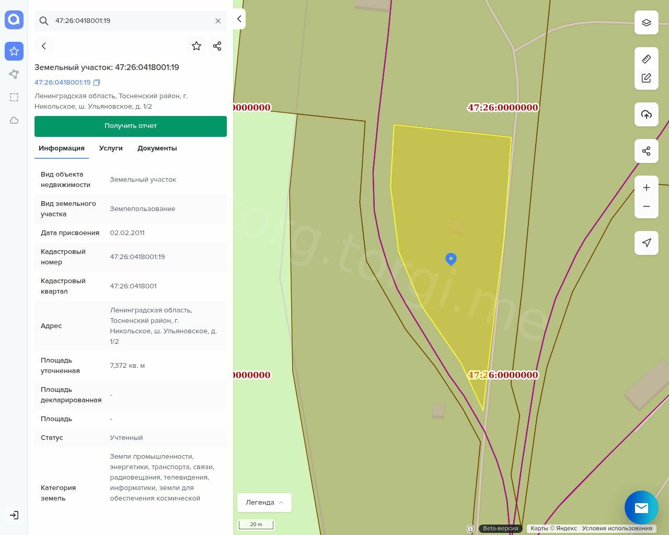Open the Условия использования link
Viewport: 669px width, 535px height.
(x=617, y=528)
